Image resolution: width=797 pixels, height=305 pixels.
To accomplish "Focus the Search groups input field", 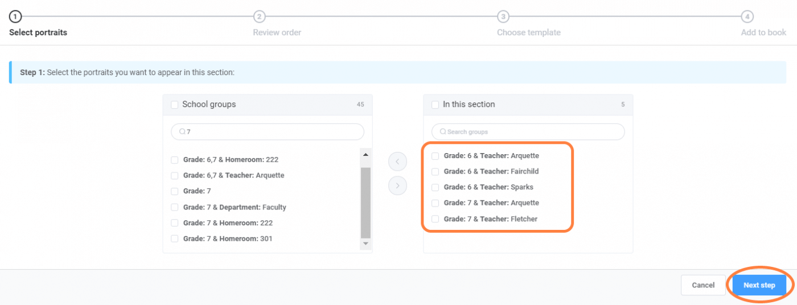I will coord(528,132).
